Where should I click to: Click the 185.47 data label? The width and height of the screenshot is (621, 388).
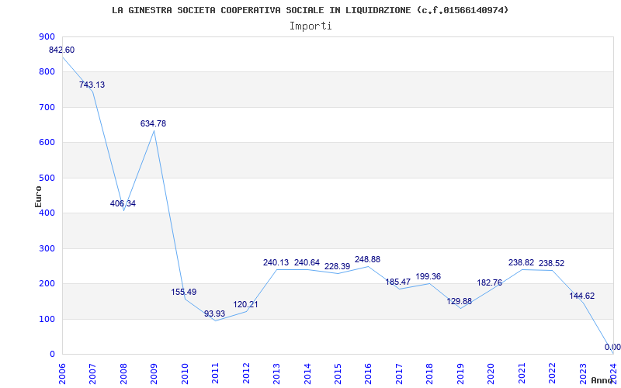pos(398,282)
